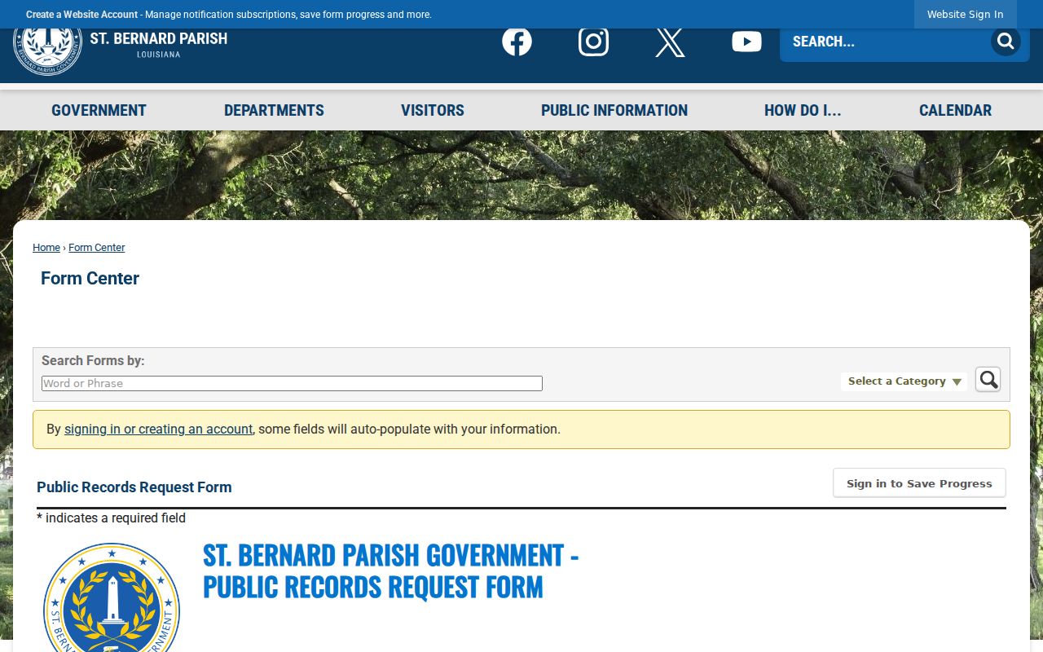Open the Facebook social icon
The height and width of the screenshot is (652, 1043).
pyautogui.click(x=517, y=41)
